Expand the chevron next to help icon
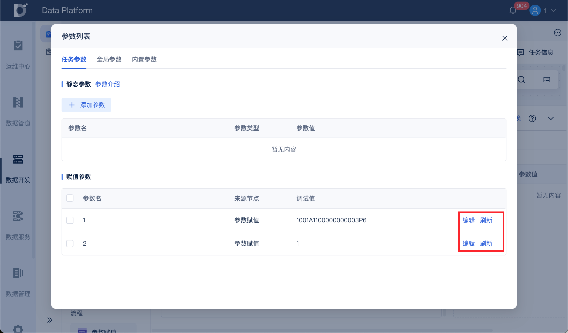The height and width of the screenshot is (333, 568). [x=551, y=118]
